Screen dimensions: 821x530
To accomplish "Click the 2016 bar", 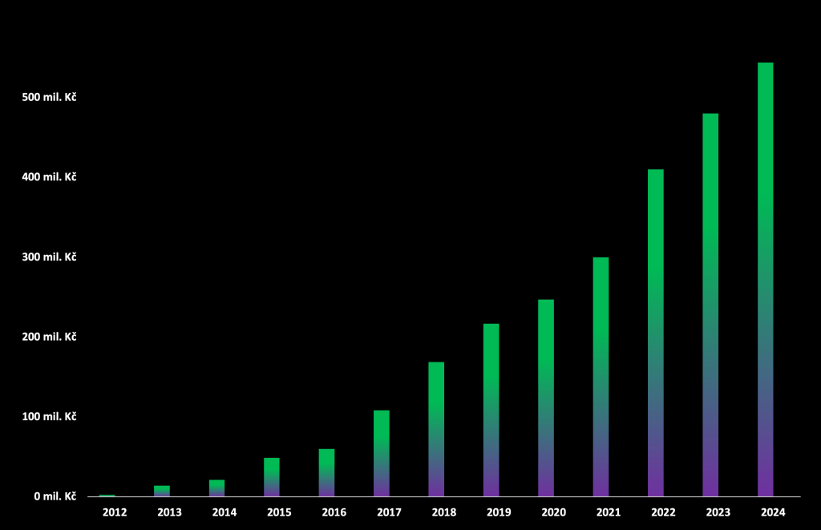I will (x=326, y=472).
